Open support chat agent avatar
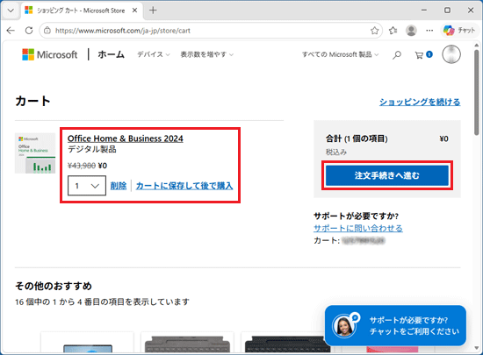The width and height of the screenshot is (483, 355). [345, 325]
